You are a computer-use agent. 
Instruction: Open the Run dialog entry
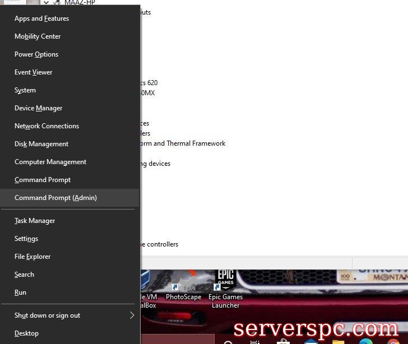pos(21,292)
